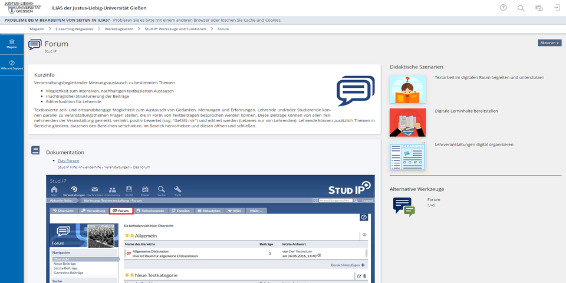This screenshot has width=566, height=283.
Task: Click Bereich hinzufügen plus link
Action: pos(348,265)
